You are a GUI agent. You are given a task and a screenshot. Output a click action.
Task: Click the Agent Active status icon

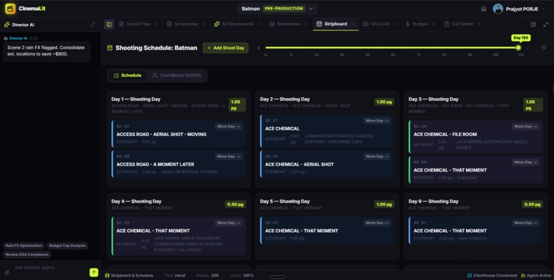(x=523, y=275)
